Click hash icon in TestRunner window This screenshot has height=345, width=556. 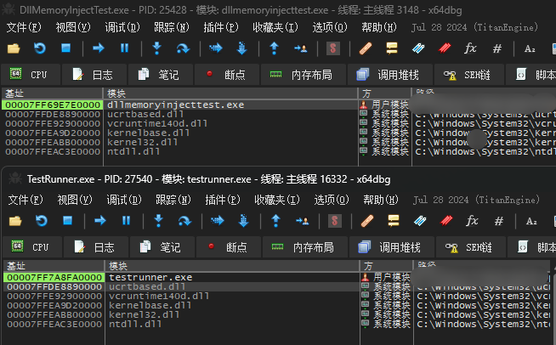point(499,221)
